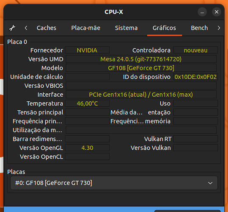This screenshot has width=228, height=212.
Task: Click the Controladora label
Action: coord(151,50)
